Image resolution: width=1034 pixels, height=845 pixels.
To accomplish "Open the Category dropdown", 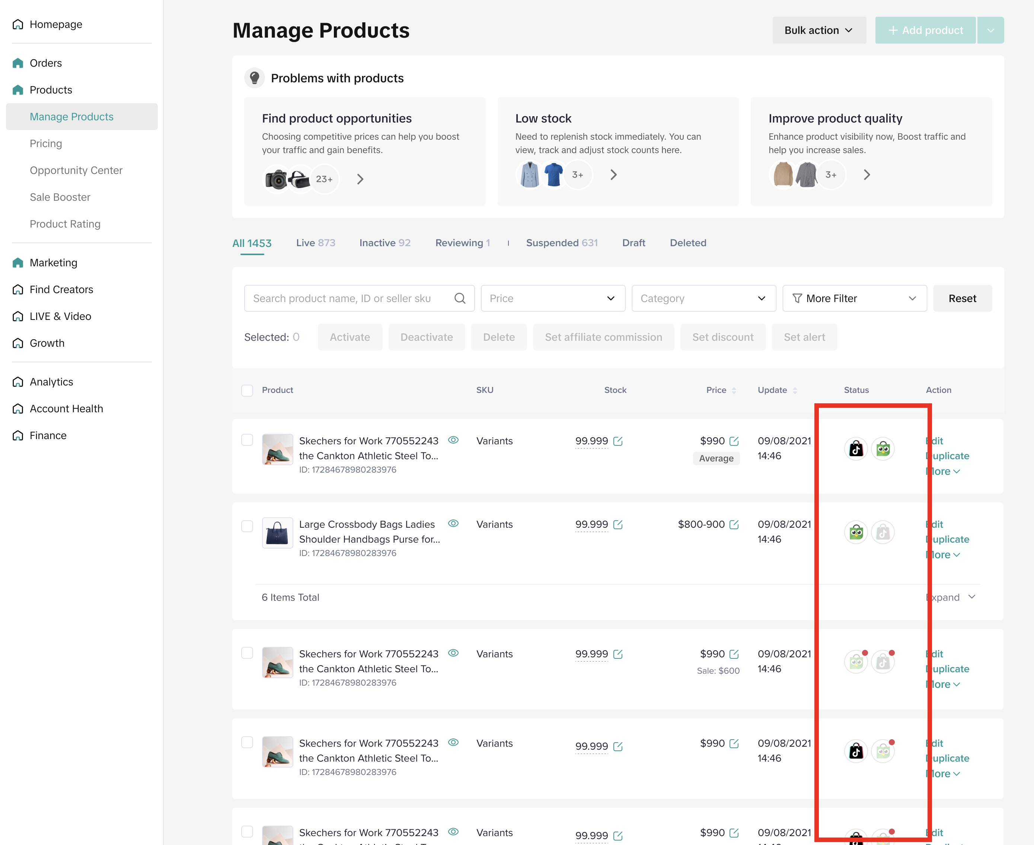I will click(x=703, y=298).
